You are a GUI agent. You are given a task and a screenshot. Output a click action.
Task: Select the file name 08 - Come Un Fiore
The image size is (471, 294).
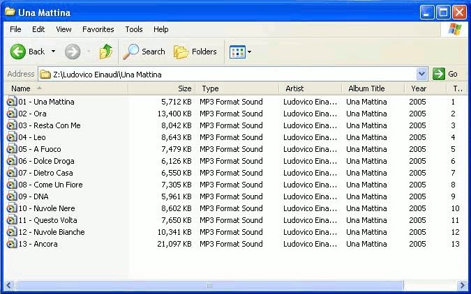point(50,185)
